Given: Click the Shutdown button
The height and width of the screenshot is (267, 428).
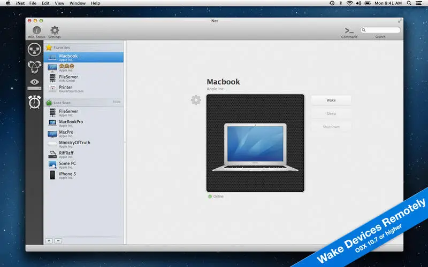Looking at the screenshot, I should pyautogui.click(x=331, y=127).
